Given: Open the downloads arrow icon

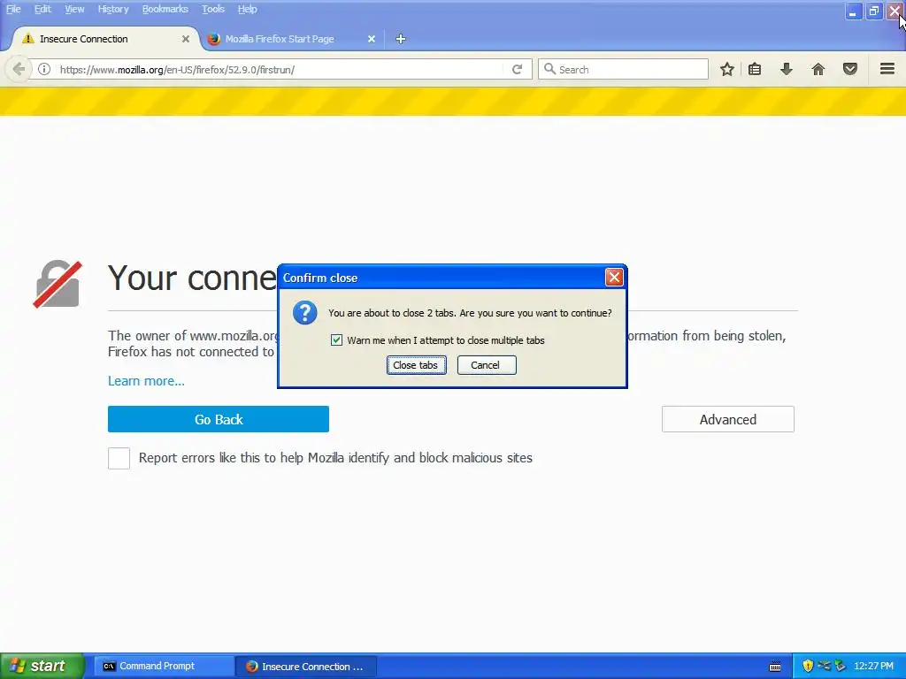Looking at the screenshot, I should click(x=786, y=69).
